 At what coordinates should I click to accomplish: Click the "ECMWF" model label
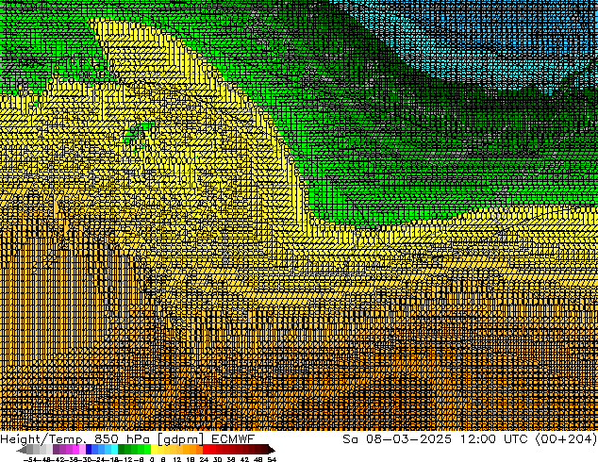(x=233, y=438)
